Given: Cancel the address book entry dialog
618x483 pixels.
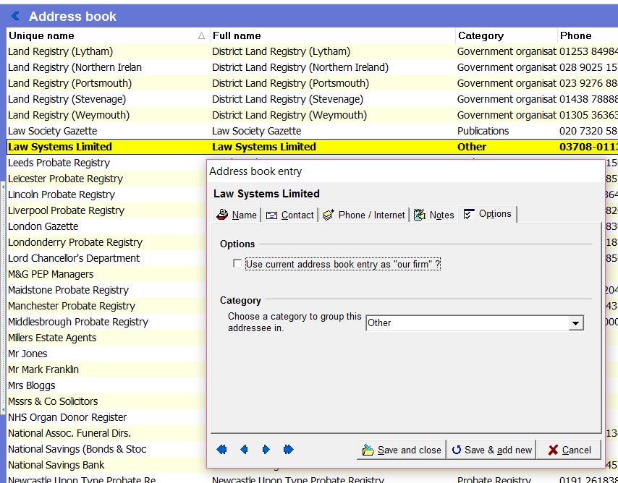Looking at the screenshot, I should (569, 450).
